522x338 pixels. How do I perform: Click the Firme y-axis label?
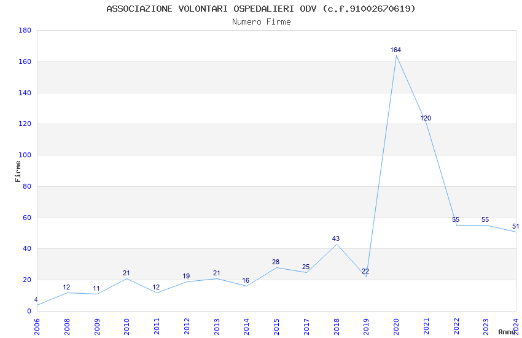click(x=18, y=171)
